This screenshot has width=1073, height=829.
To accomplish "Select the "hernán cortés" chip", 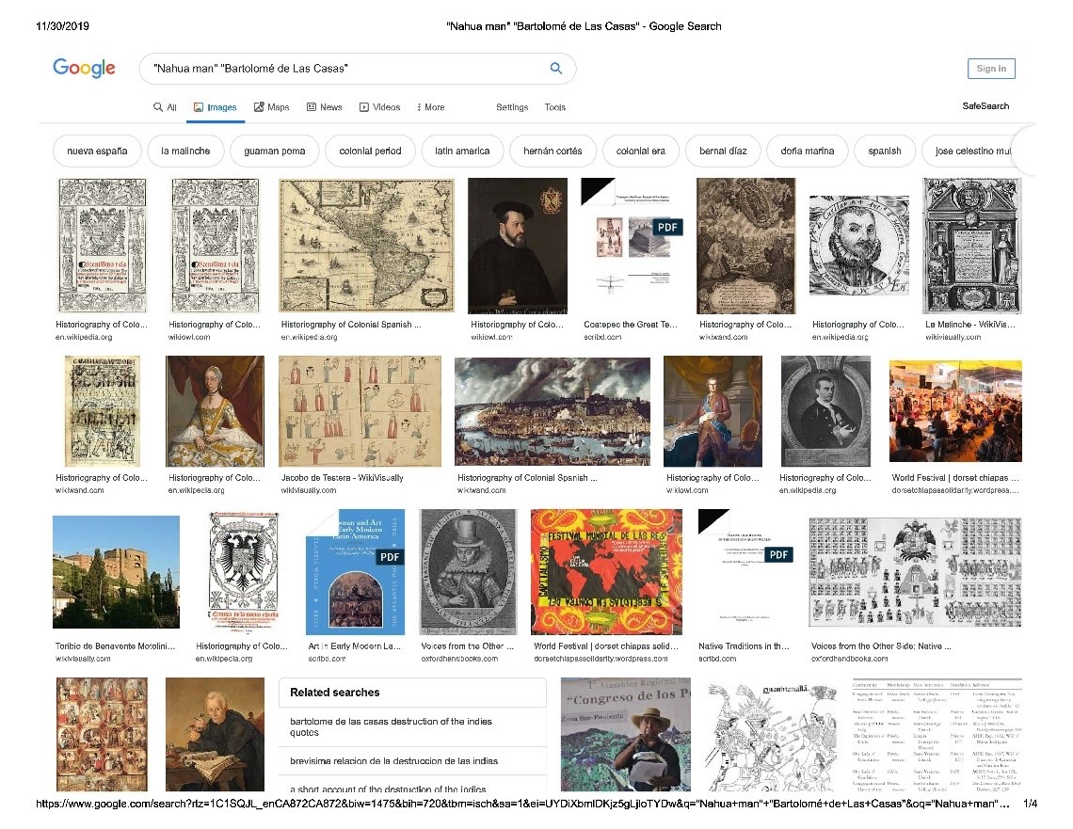I will [553, 151].
